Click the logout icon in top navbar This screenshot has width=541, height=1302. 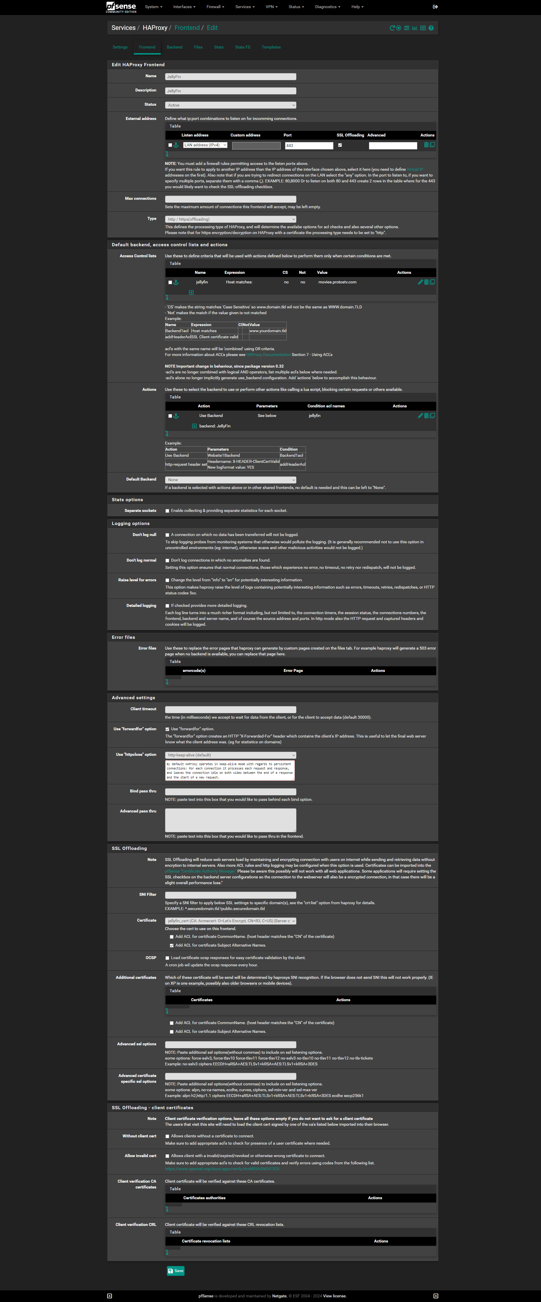point(435,7)
